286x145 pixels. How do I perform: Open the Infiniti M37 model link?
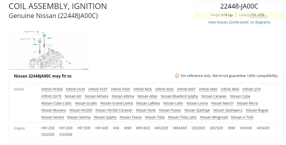coord(186,89)
